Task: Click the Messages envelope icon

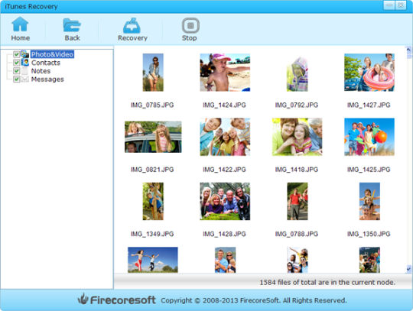Action: pyautogui.click(x=24, y=79)
